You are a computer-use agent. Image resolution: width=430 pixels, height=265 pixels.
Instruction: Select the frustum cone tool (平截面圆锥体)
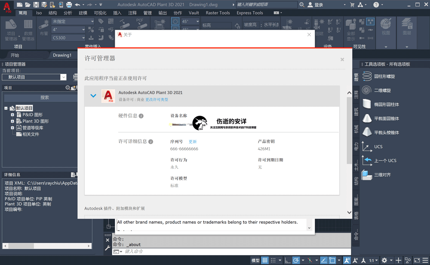click(x=381, y=119)
